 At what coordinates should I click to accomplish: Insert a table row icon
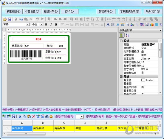pos(38,116)
